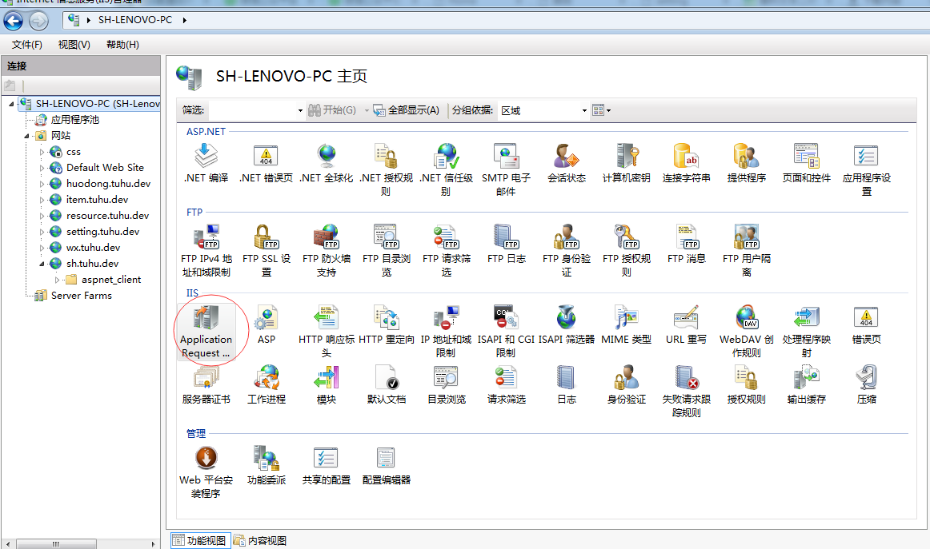Open the 帮助(H) menu

coord(122,45)
